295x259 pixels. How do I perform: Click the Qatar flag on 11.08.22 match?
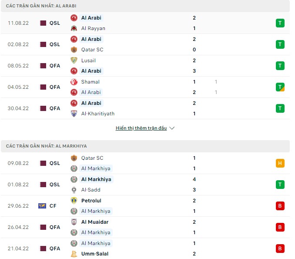[x=43, y=23]
